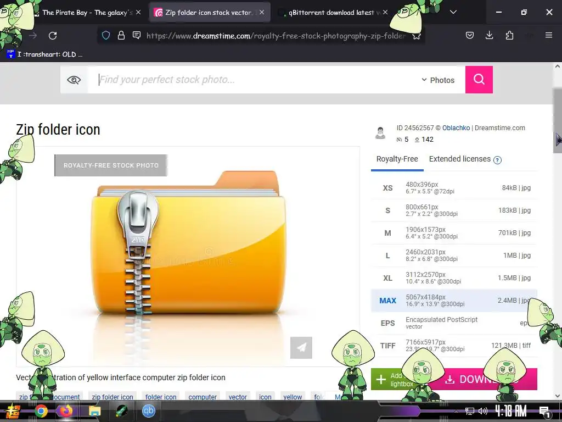Open Google Chrome from the taskbar
The width and height of the screenshot is (562, 422).
[41, 411]
